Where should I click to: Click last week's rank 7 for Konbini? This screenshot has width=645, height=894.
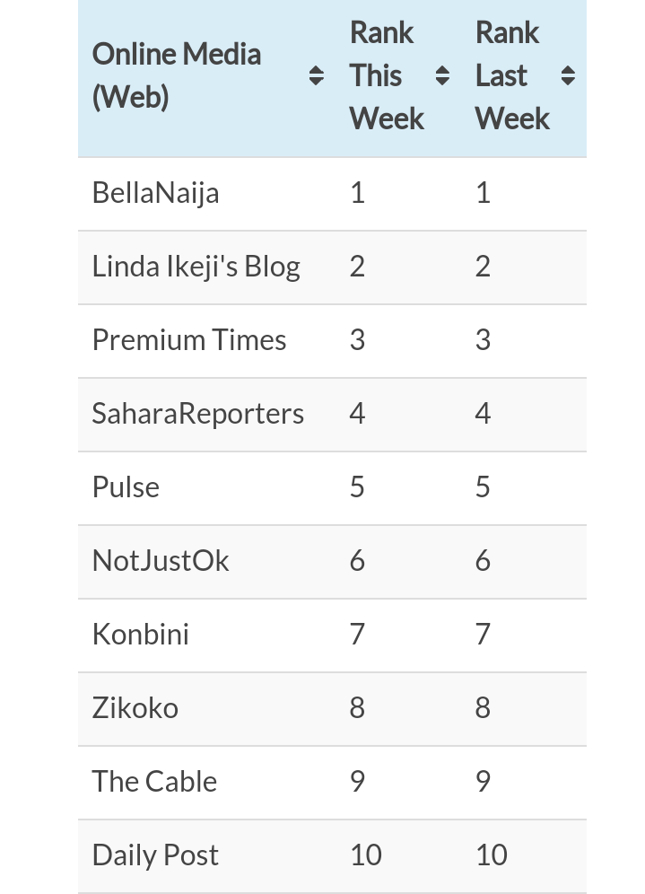point(483,634)
